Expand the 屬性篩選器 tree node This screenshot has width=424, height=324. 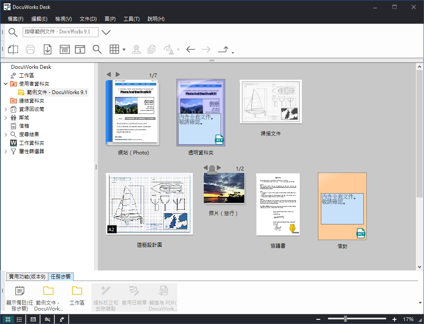pos(5,151)
